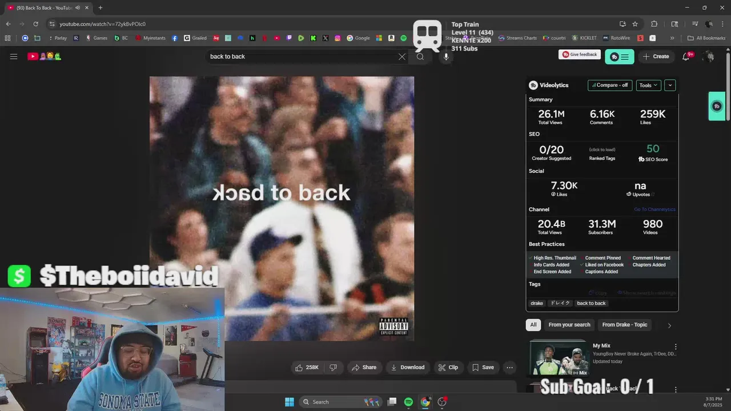The height and width of the screenshot is (411, 731).
Task: Open Chrome three-dot menu
Action: point(723,24)
